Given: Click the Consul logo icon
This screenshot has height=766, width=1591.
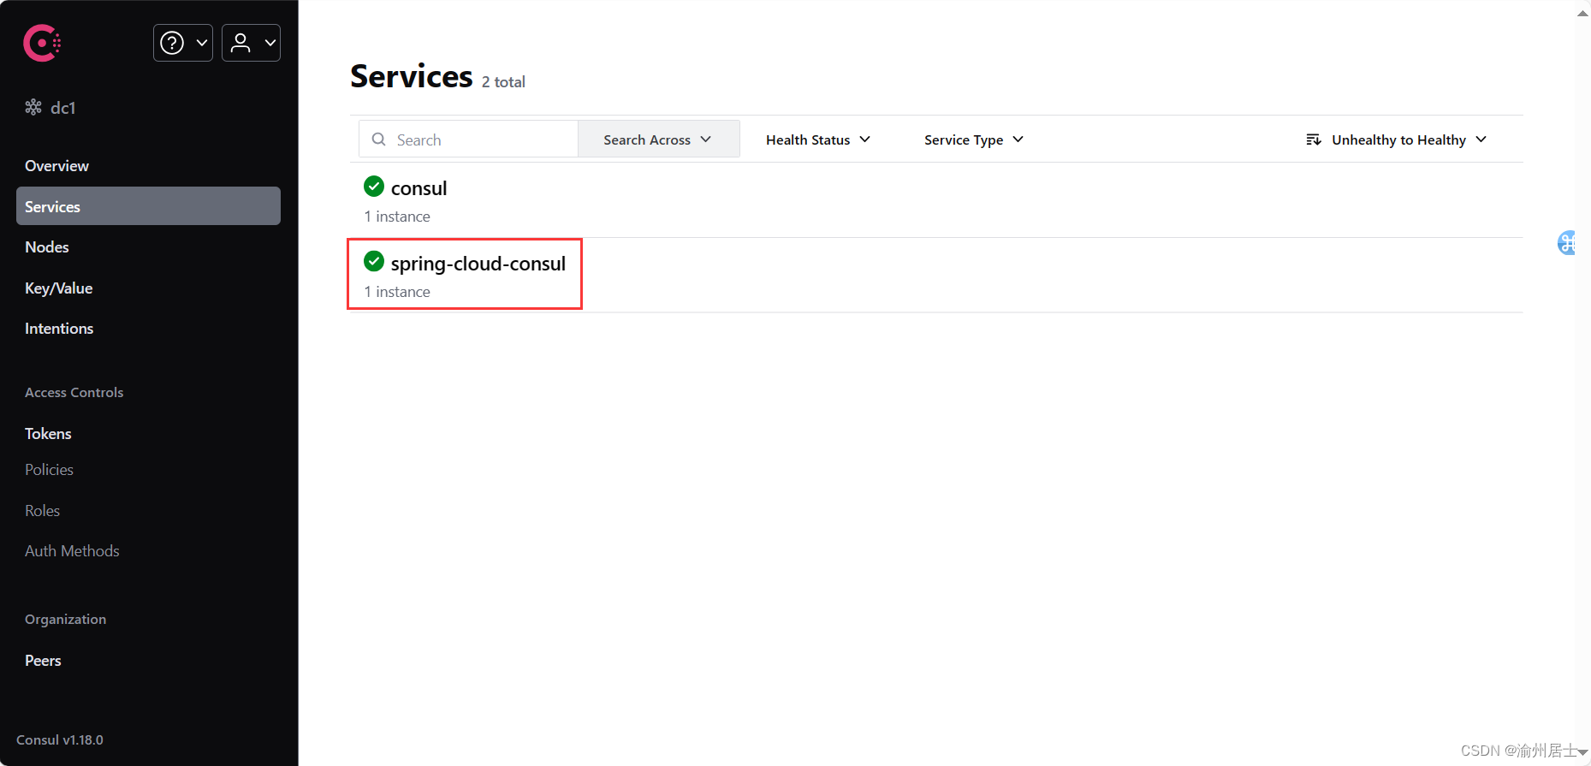Looking at the screenshot, I should [x=42, y=43].
